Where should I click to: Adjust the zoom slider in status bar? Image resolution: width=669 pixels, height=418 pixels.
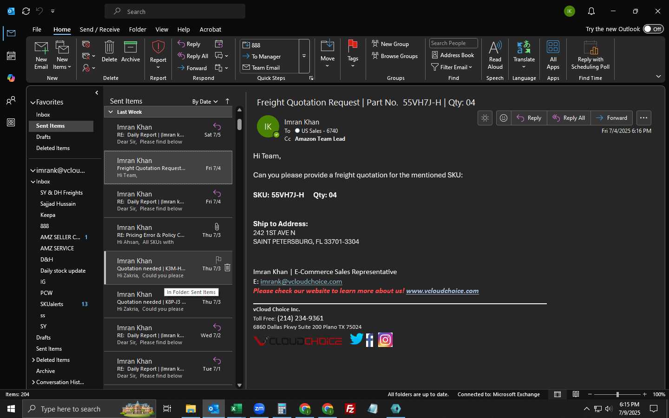tap(617, 394)
